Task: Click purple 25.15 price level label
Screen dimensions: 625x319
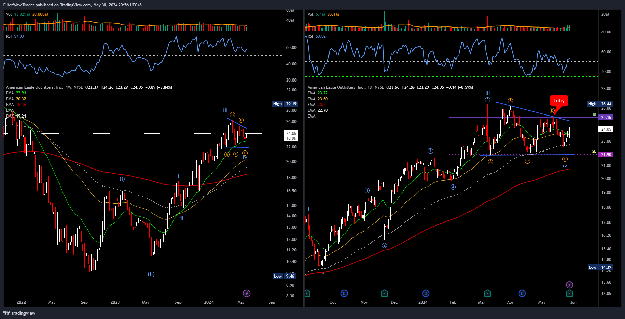Action: 606,117
